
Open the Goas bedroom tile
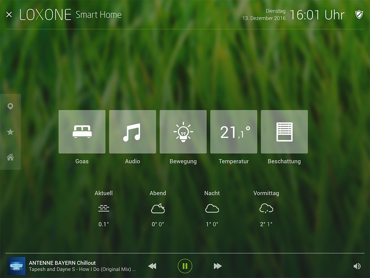pyautogui.click(x=82, y=132)
